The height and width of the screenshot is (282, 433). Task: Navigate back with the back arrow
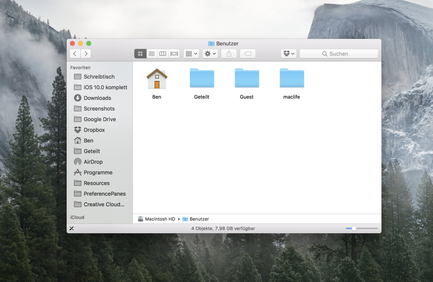pyautogui.click(x=75, y=53)
